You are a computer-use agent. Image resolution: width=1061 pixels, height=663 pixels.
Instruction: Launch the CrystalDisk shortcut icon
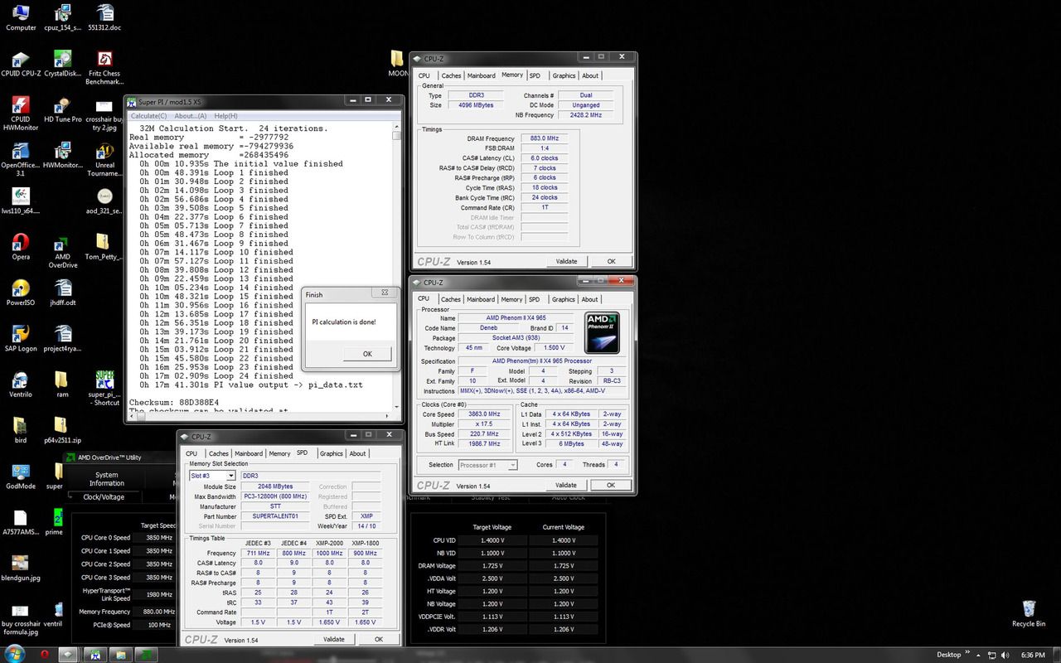pyautogui.click(x=62, y=64)
